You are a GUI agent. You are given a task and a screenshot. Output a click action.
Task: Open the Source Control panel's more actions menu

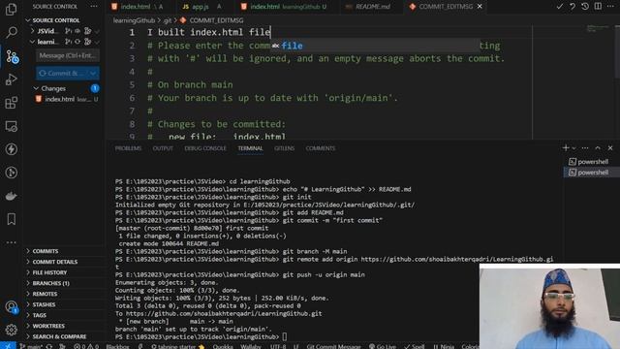pyautogui.click(x=94, y=7)
